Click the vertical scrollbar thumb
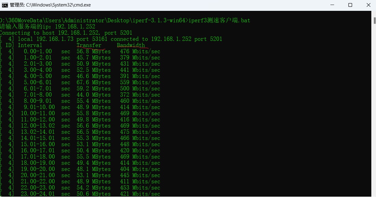 (x=374, y=20)
